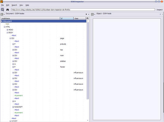This screenshot has width=164, height=122.
Task: Click the id column header
Action: pyautogui.click(x=67, y=18)
